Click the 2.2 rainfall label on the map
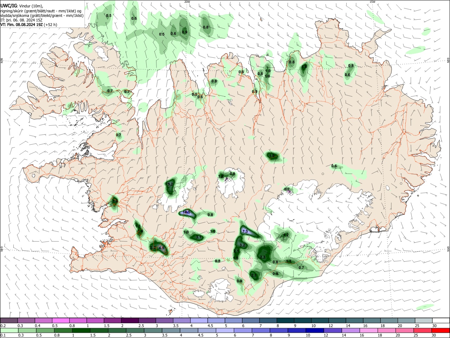The image size is (450, 338). (x=153, y=248)
